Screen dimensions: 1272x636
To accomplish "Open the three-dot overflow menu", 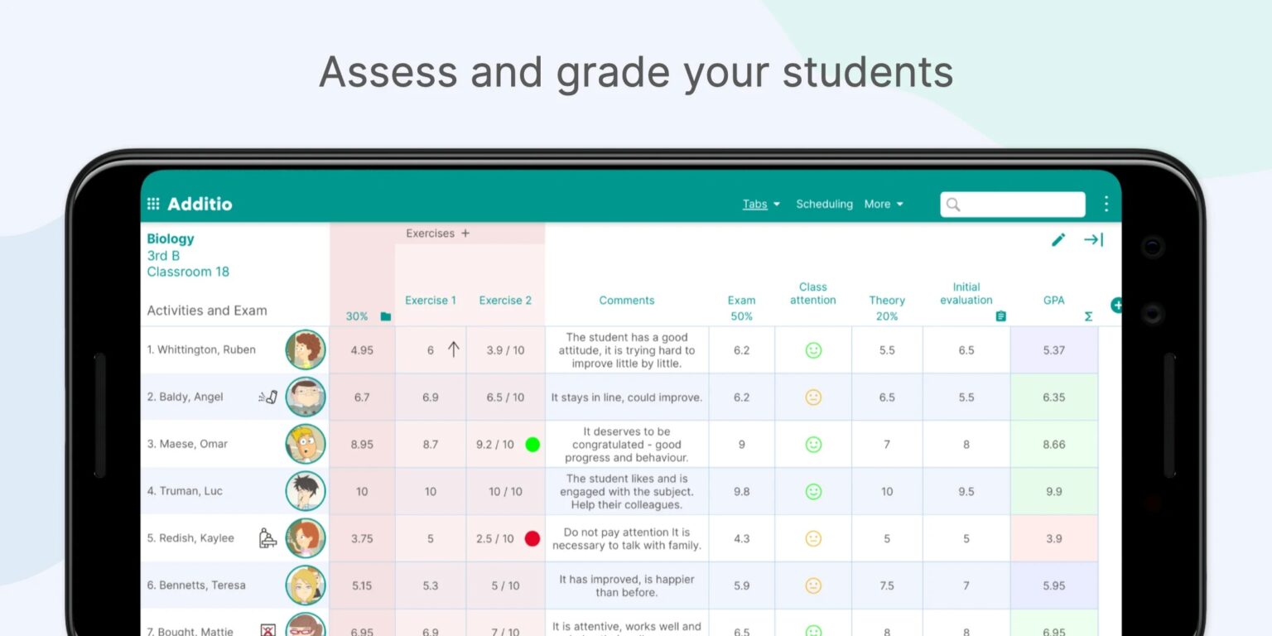I will [1106, 204].
